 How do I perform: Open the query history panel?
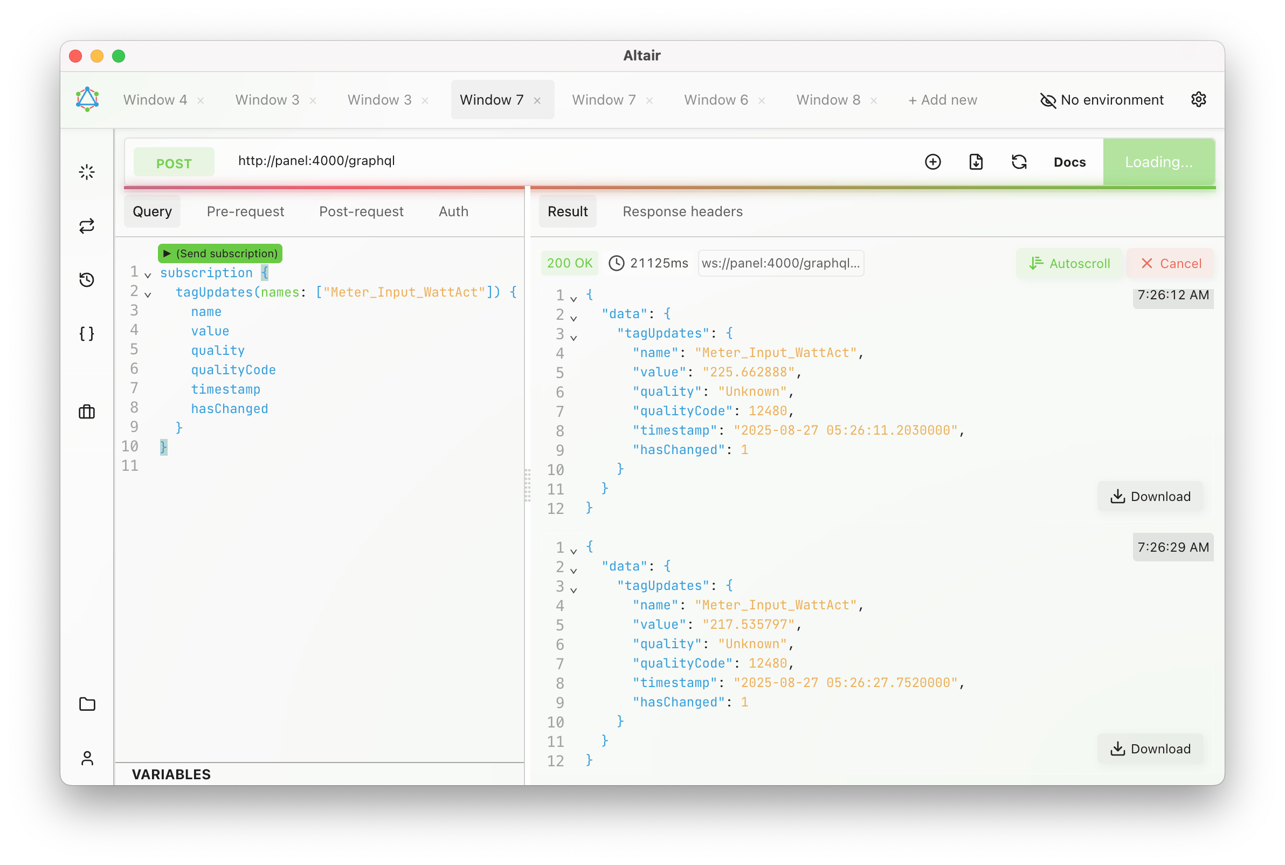point(87,280)
